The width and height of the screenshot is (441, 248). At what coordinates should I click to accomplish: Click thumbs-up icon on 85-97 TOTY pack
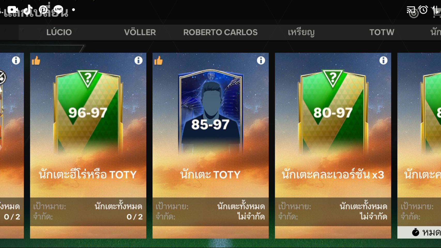(x=158, y=61)
